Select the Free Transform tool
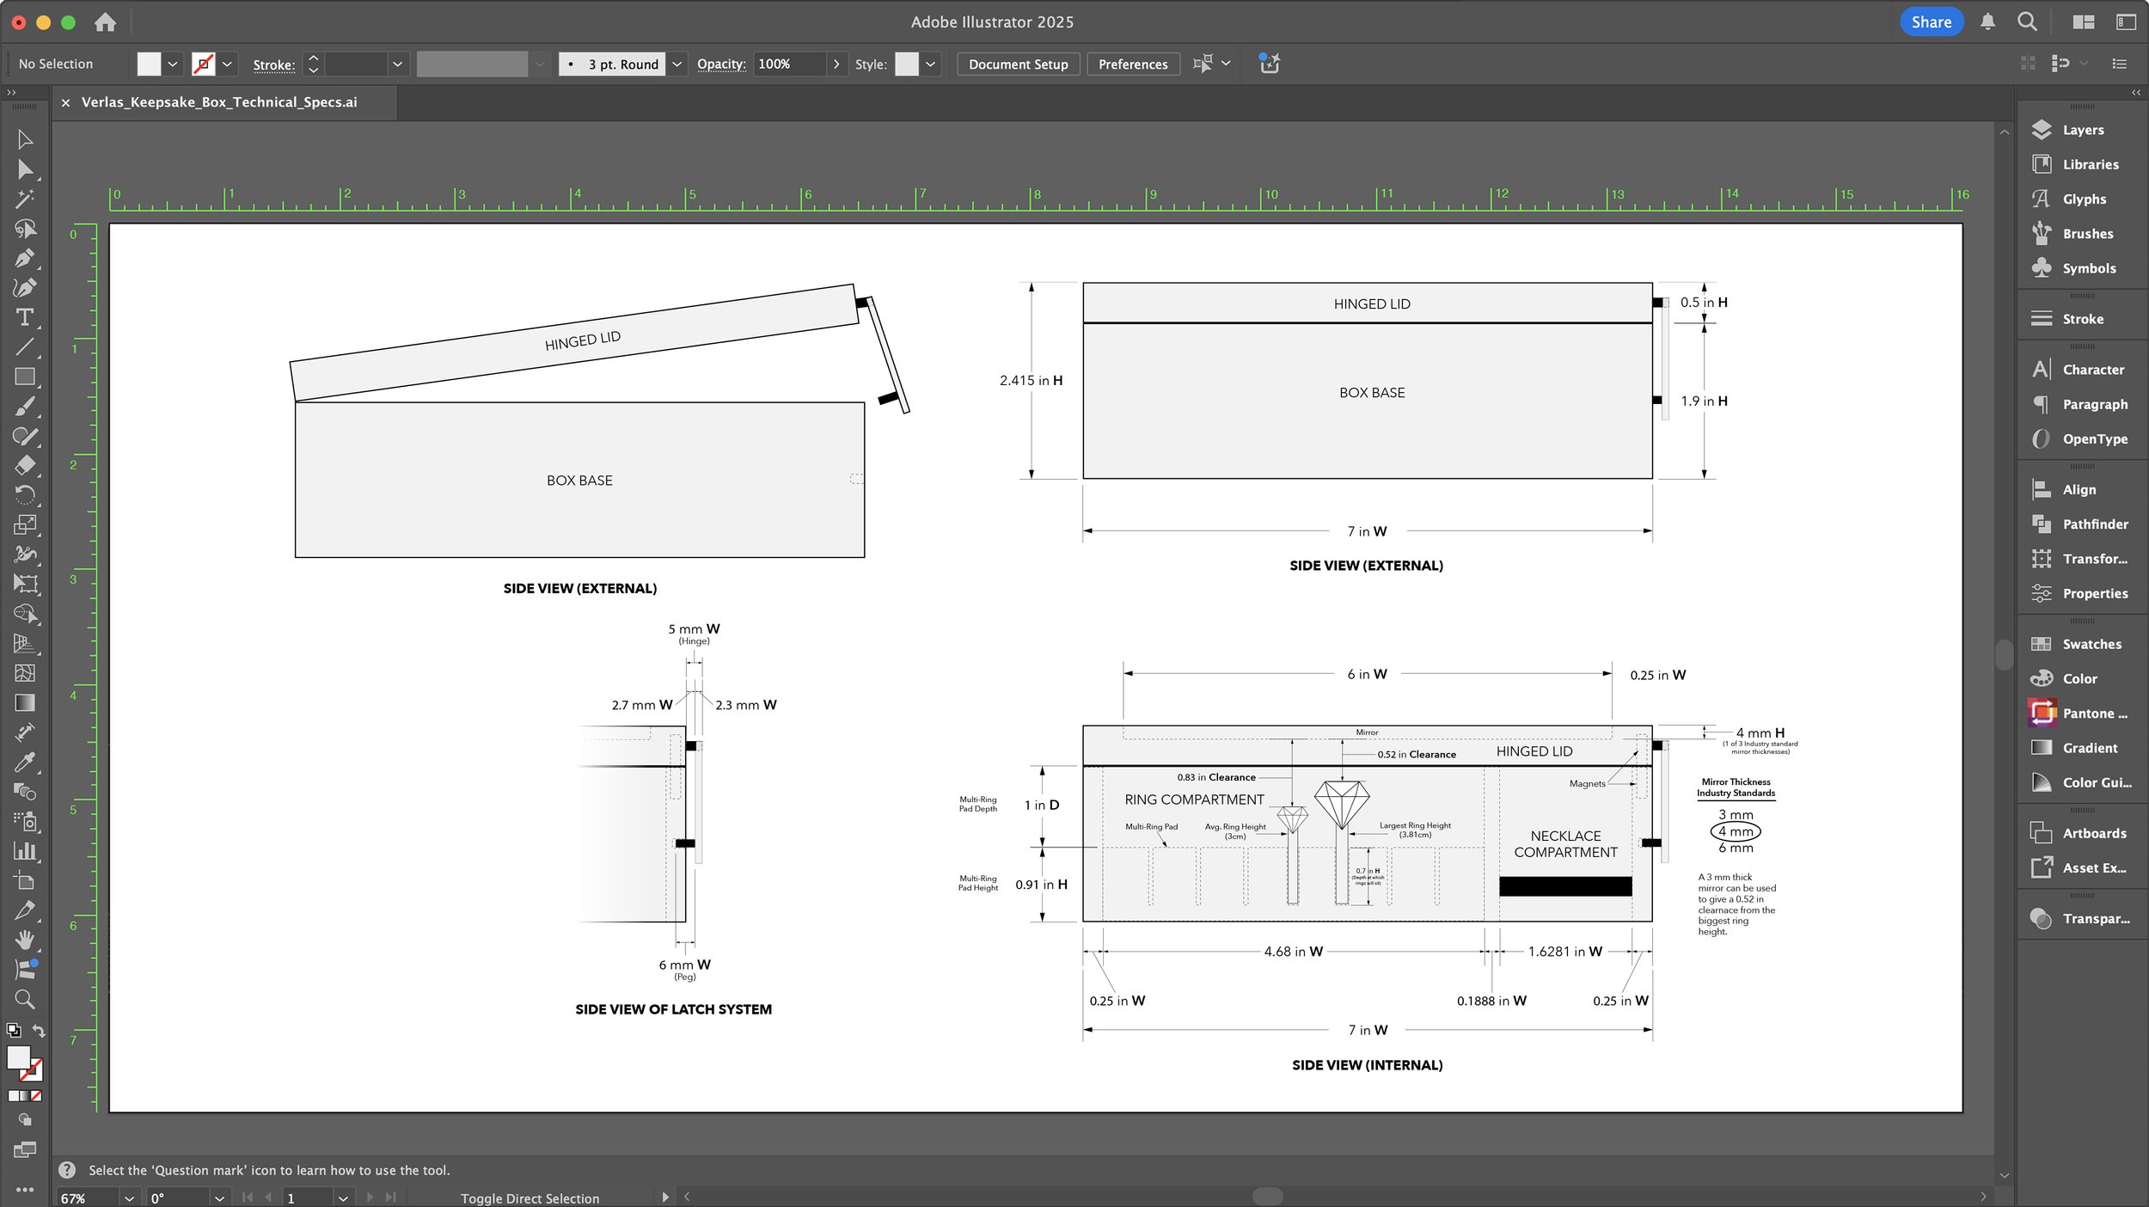The width and height of the screenshot is (2149, 1207). pyautogui.click(x=25, y=584)
